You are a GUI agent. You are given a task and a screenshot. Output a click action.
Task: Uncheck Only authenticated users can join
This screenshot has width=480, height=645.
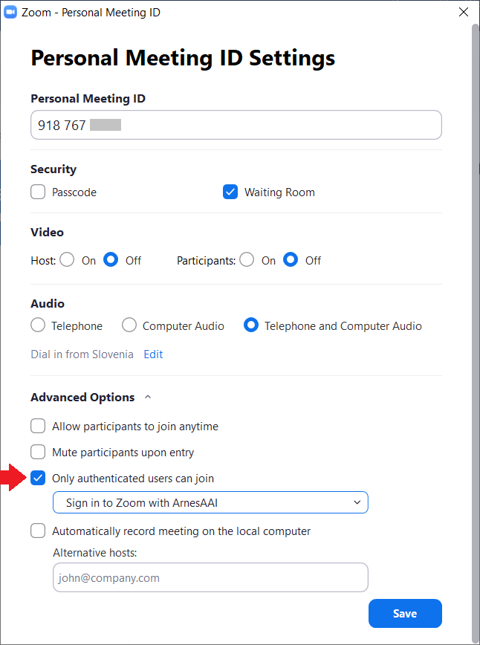pos(38,479)
